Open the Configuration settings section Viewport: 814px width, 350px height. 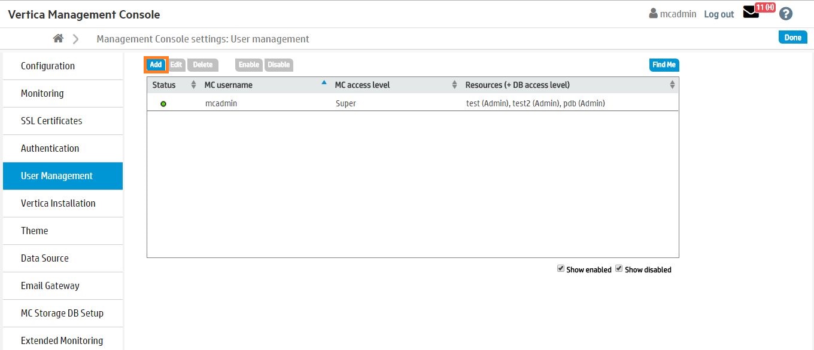(x=48, y=66)
